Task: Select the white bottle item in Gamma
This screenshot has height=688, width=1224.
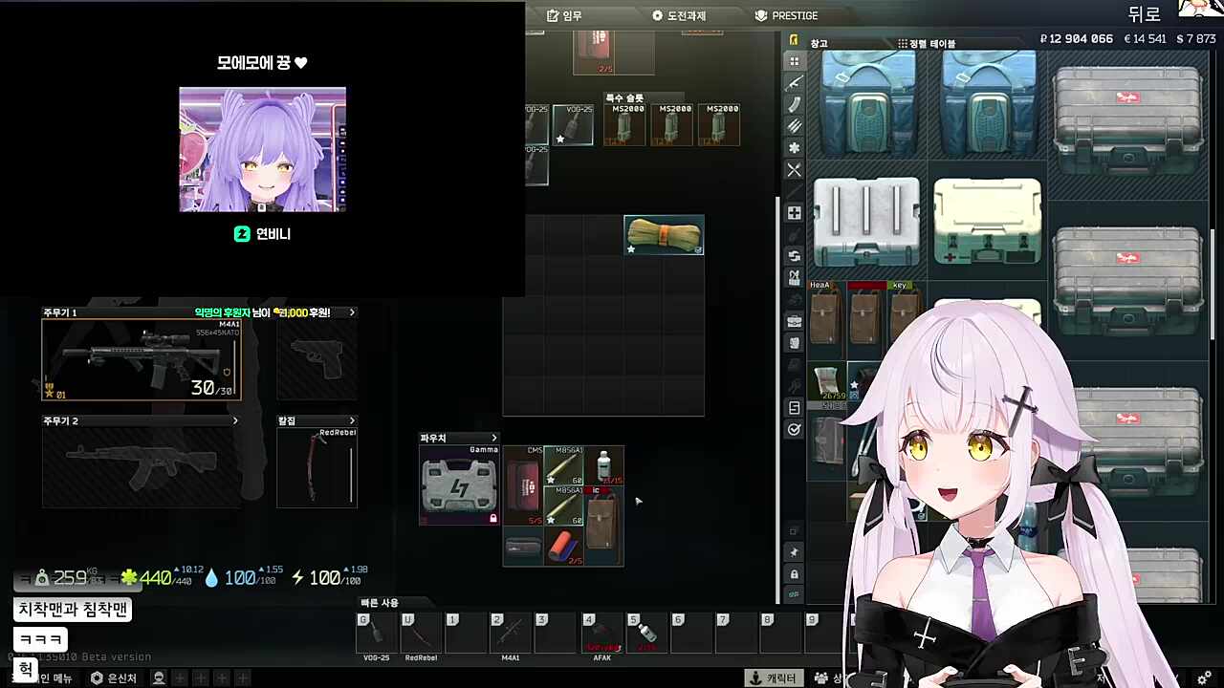Action: click(x=603, y=465)
